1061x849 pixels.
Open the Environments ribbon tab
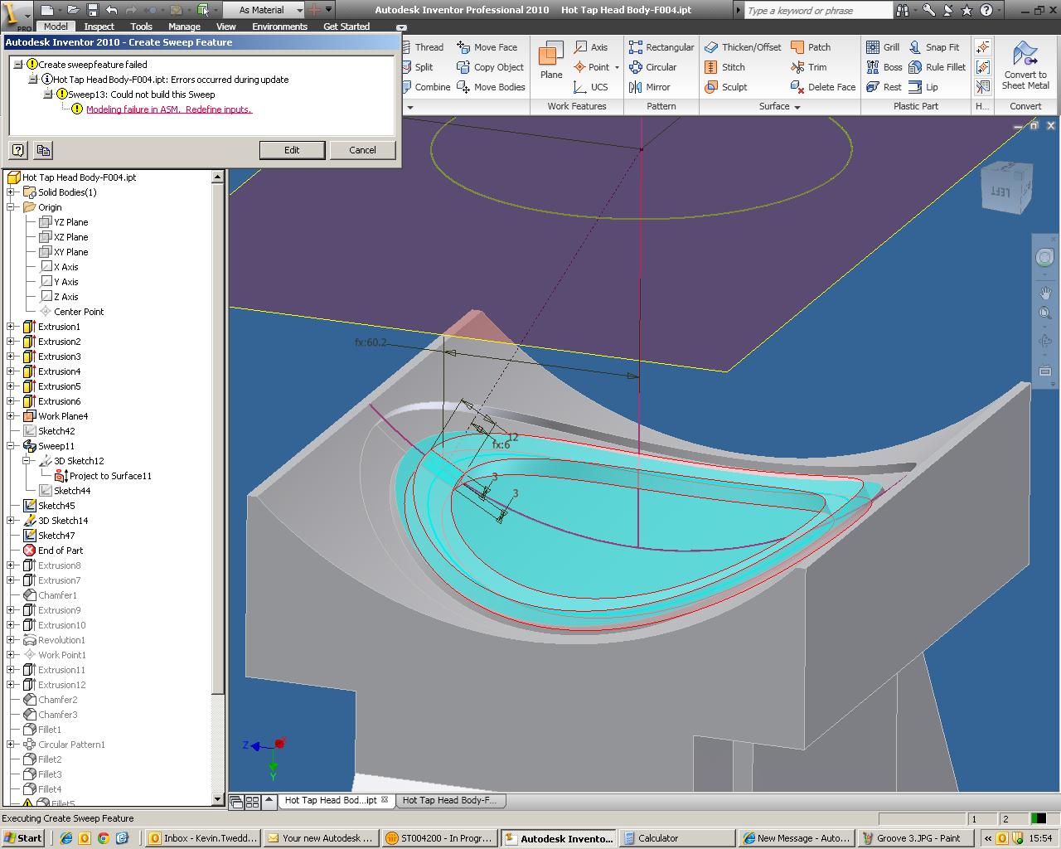[279, 27]
